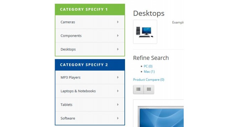
Task: Open the Product Compare (0) link
Action: [x=148, y=80]
